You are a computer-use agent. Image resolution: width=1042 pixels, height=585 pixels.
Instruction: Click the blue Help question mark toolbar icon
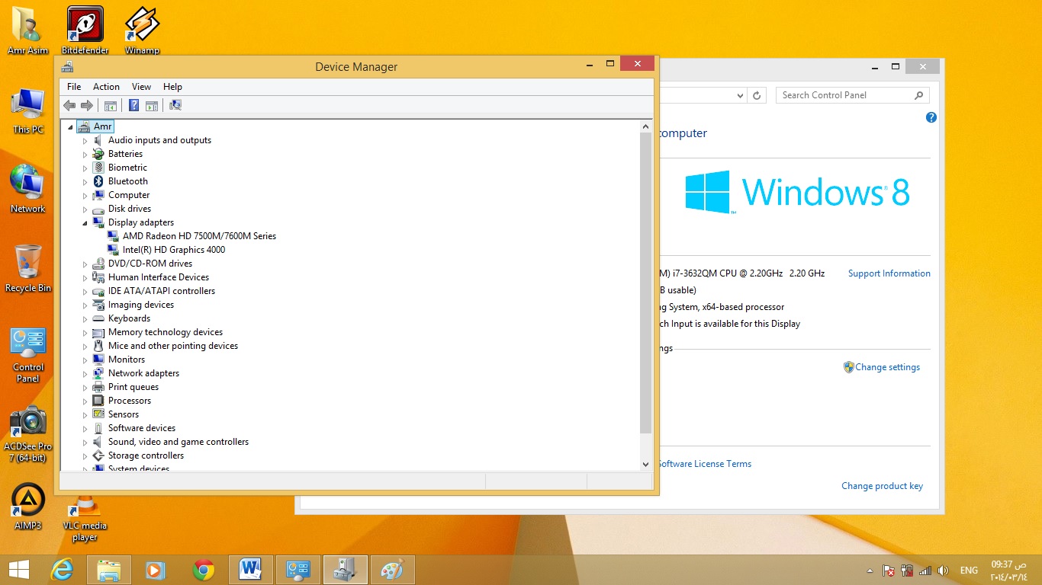pos(133,105)
